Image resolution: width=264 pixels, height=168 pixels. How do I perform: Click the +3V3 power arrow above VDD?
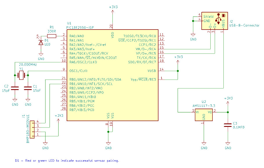[x=113, y=12]
